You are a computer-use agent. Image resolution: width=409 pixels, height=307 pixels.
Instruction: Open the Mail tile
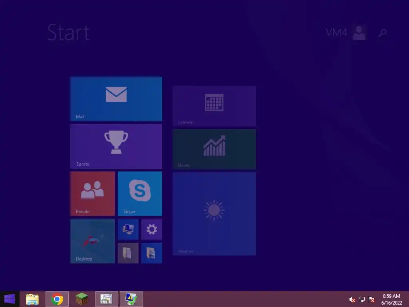pyautogui.click(x=116, y=99)
